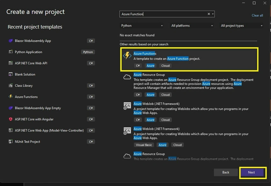
Task: Click the bottom Azure Resource Group cloud icon
Action: coord(127,156)
